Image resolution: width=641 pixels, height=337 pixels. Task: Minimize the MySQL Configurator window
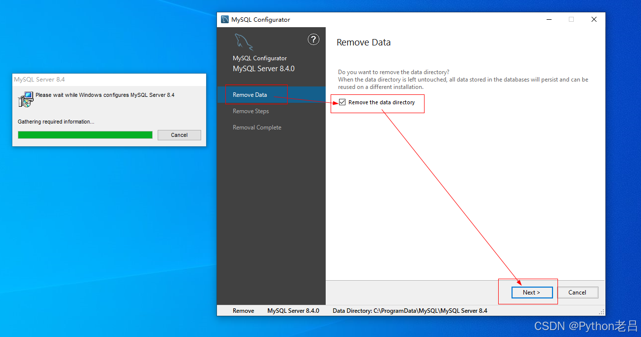(549, 20)
